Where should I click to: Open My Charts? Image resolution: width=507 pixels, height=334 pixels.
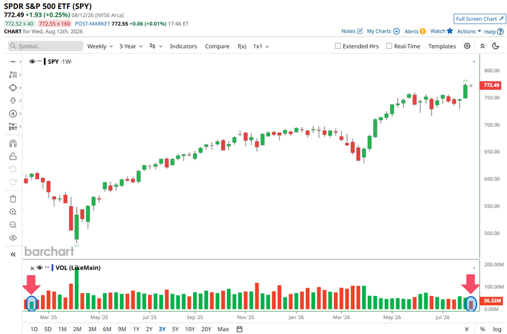coord(384,31)
